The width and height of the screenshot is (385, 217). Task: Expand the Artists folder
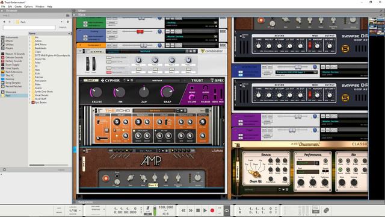pos(29,41)
